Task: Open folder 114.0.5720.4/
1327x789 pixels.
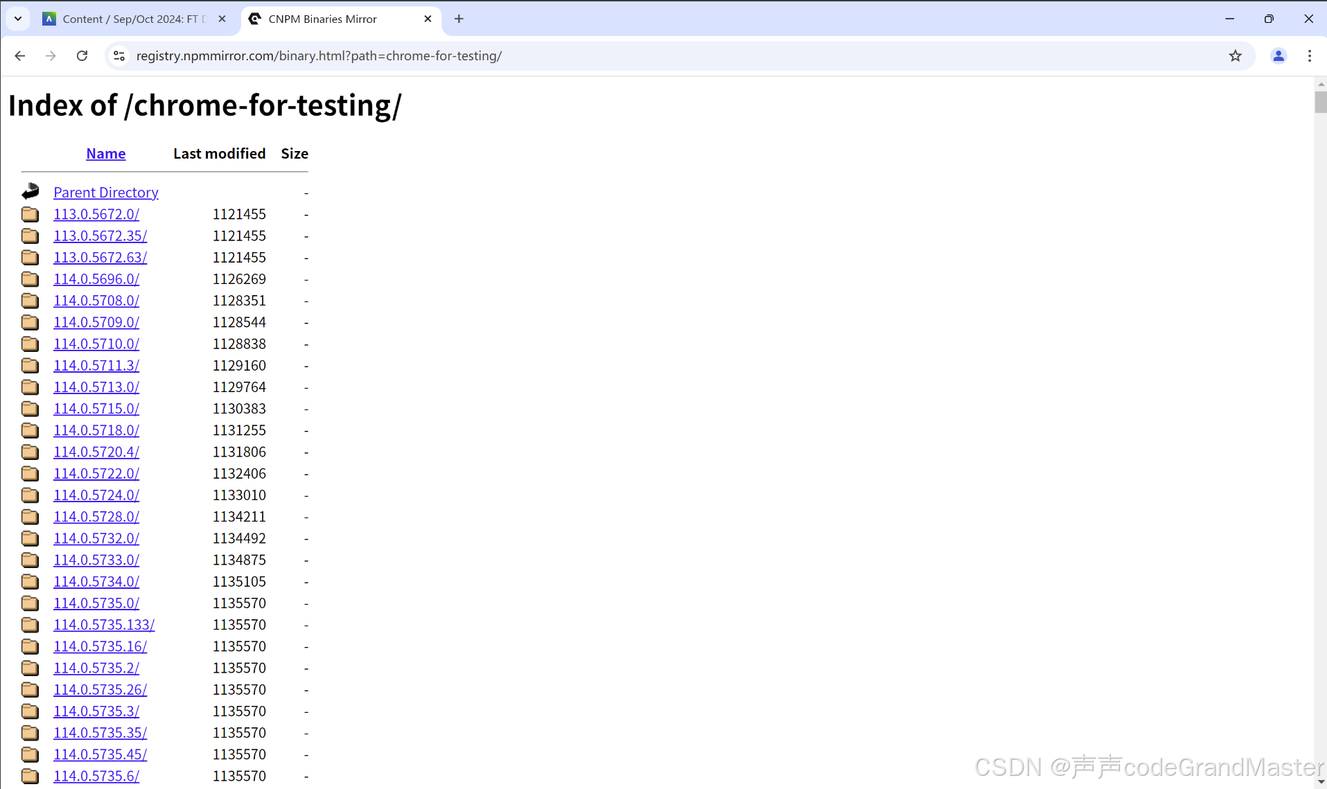Action: (x=96, y=452)
